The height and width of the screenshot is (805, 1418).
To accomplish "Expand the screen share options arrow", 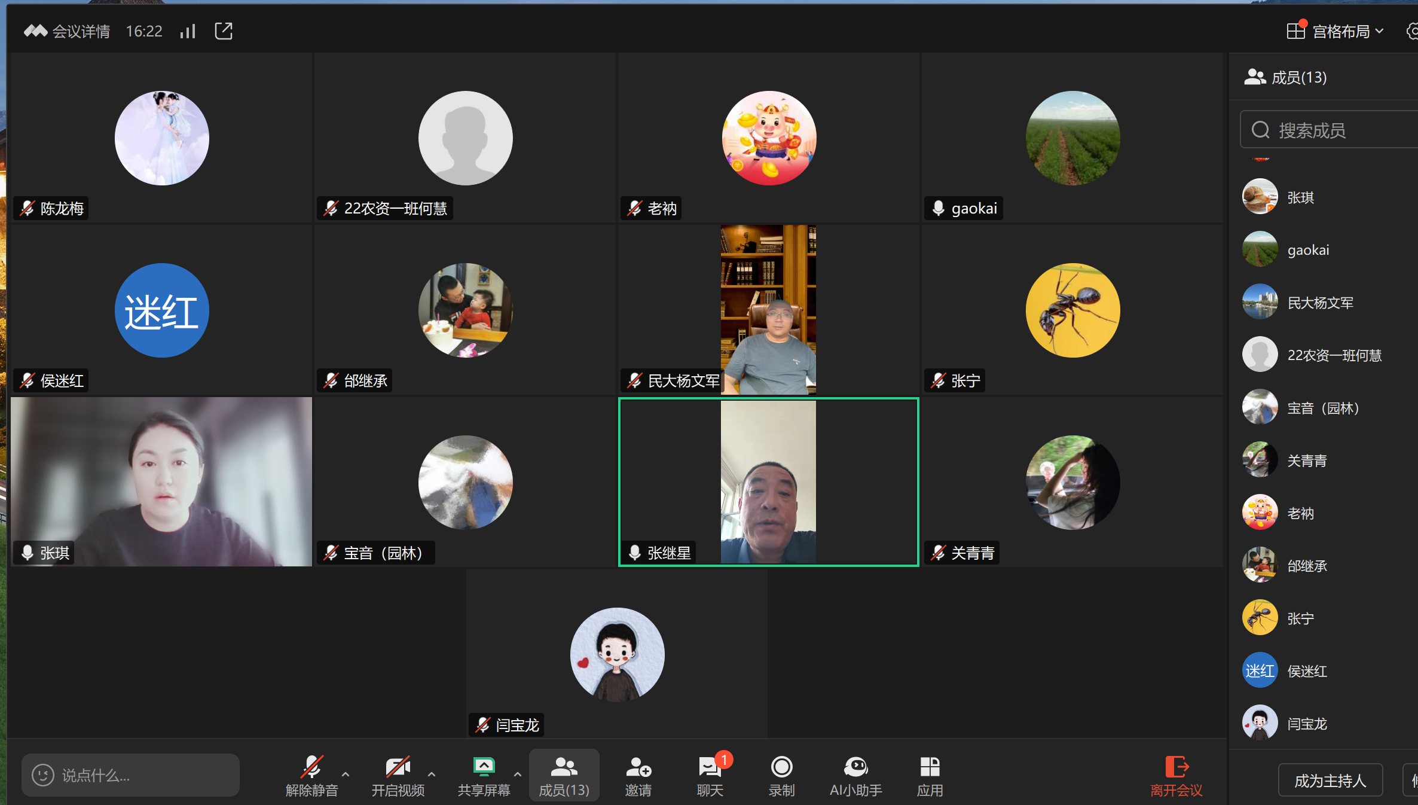I will tap(518, 774).
